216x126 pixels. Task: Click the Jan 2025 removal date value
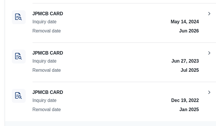click(189, 109)
